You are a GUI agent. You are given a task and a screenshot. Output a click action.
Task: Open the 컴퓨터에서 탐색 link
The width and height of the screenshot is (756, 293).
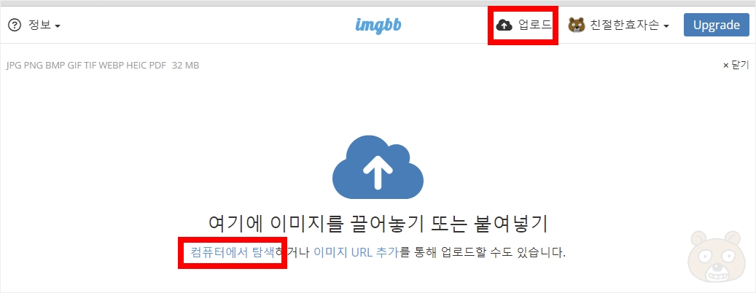point(233,252)
